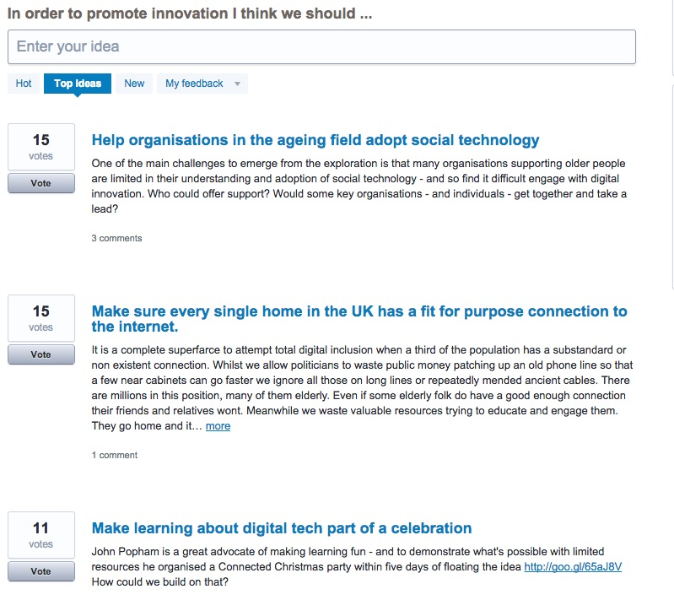
Task: Open 'Make sure every single home in the UK' idea
Action: 359,319
